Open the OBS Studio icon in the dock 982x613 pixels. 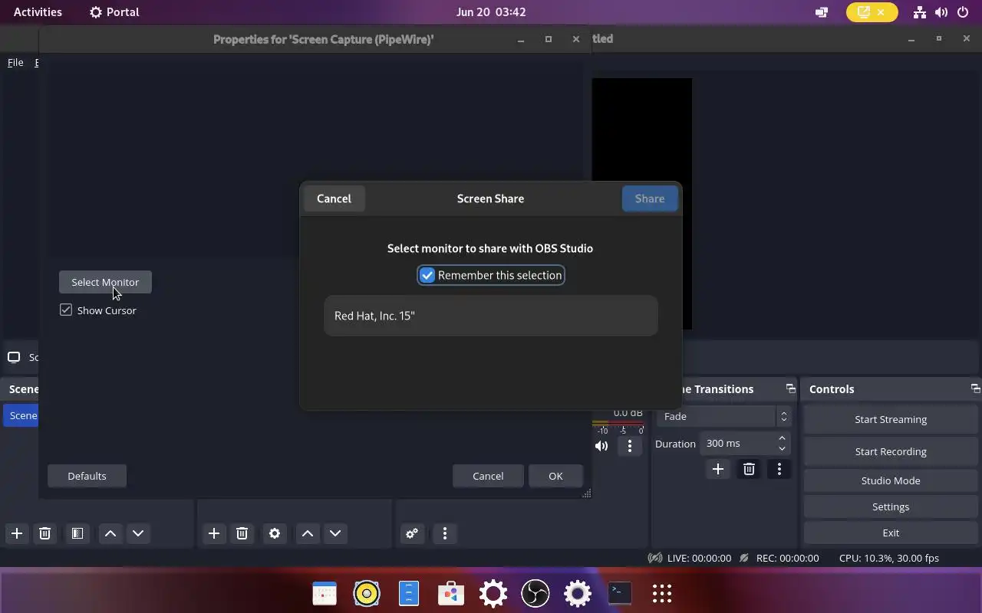pos(535,593)
